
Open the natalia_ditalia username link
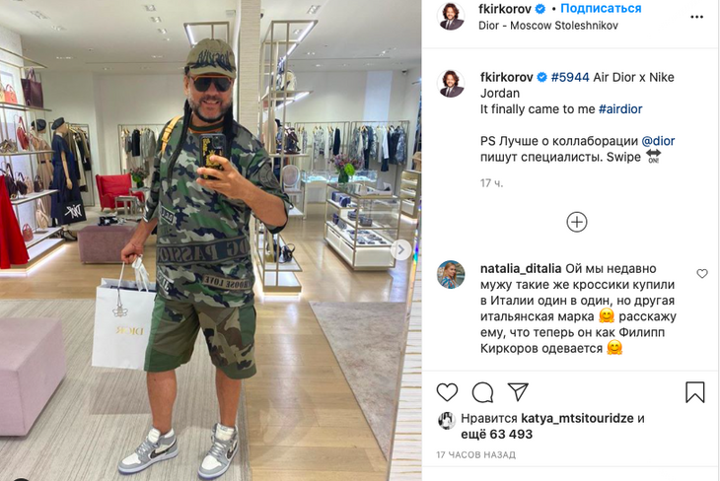(521, 268)
